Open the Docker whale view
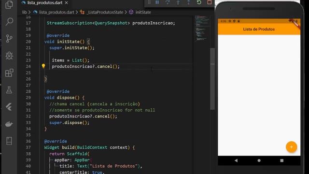 coord(9,124)
